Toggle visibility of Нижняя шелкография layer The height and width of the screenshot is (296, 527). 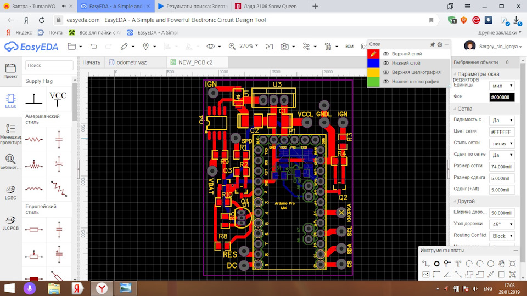coord(386,82)
